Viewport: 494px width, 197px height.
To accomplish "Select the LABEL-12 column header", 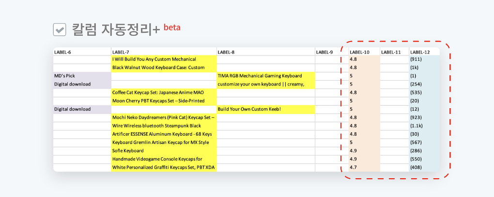I will pos(419,52).
